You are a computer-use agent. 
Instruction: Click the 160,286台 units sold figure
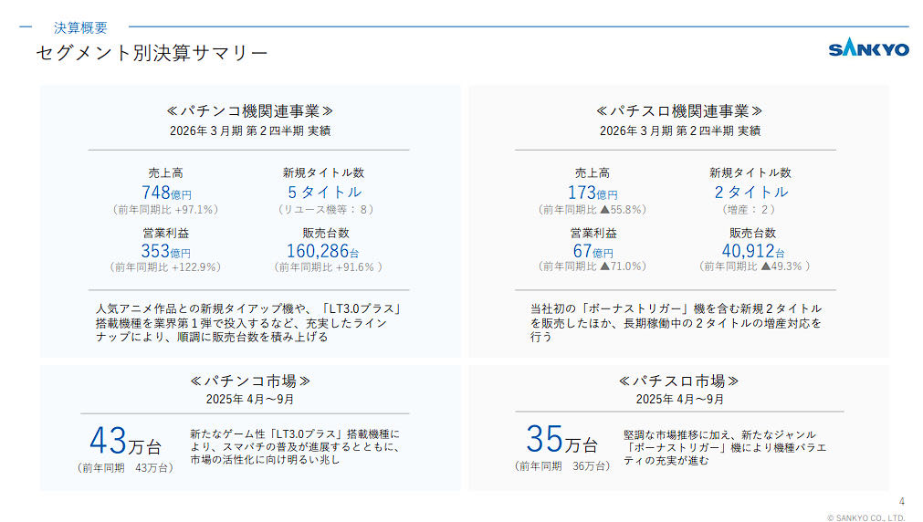pos(323,251)
